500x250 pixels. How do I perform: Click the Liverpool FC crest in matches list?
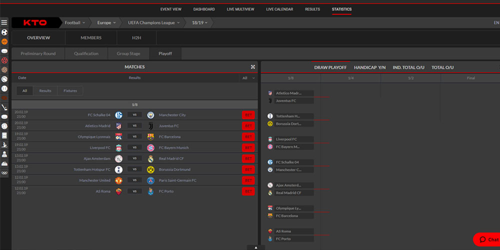tap(119, 147)
